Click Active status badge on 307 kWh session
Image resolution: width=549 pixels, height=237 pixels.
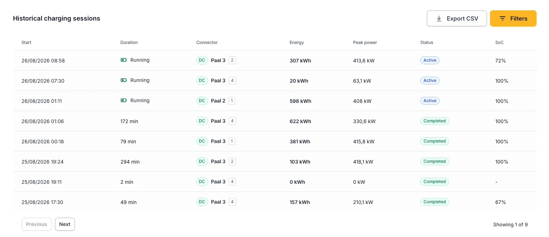[430, 60]
